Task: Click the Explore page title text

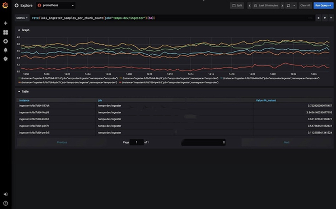Action: pyautogui.click(x=26, y=6)
